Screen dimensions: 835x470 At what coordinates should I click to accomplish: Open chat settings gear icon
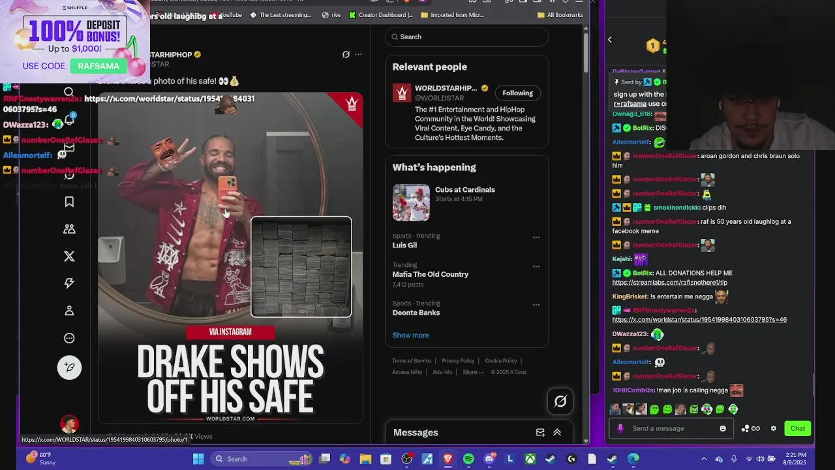point(774,428)
